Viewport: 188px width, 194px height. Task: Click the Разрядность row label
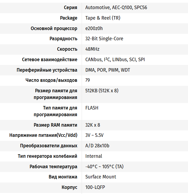click(x=63, y=39)
